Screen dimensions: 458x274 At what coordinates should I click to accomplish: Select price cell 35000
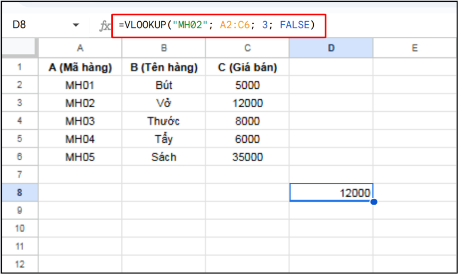247,157
